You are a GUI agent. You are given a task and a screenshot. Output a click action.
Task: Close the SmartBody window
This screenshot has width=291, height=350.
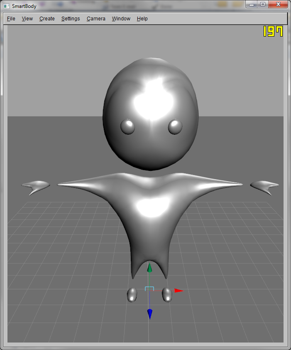click(x=278, y=5)
